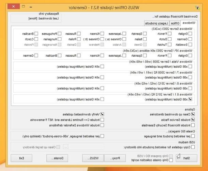Enable the Polish language checkbox
The width and height of the screenshot is (208, 171).
79,39
